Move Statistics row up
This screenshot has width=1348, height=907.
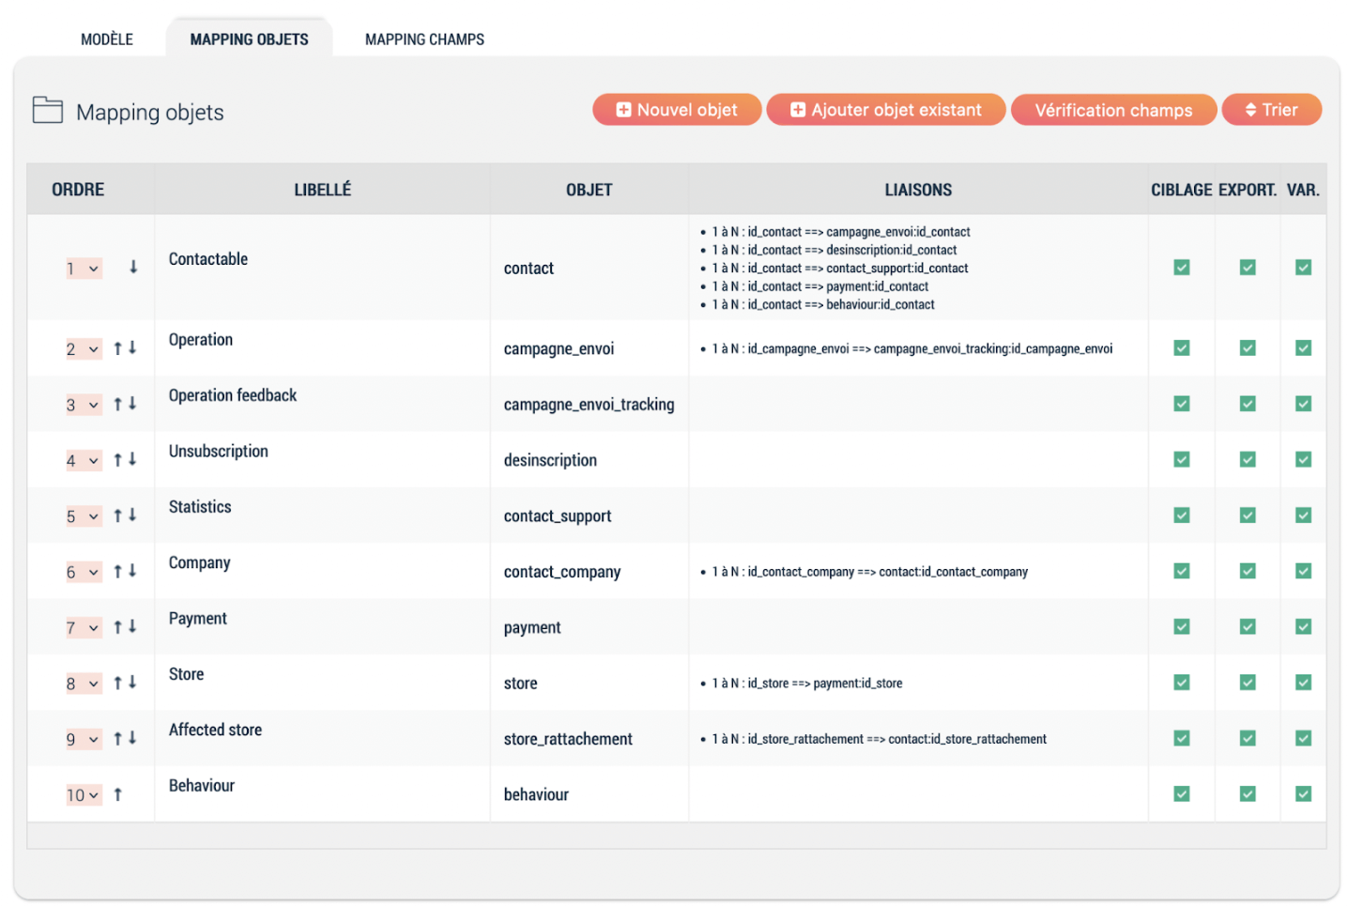pos(118,515)
